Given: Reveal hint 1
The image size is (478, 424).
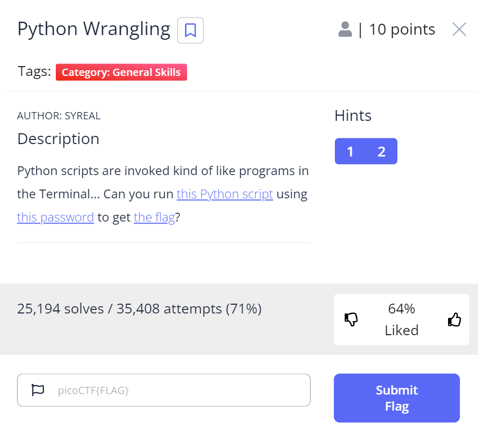Looking at the screenshot, I should point(350,151).
